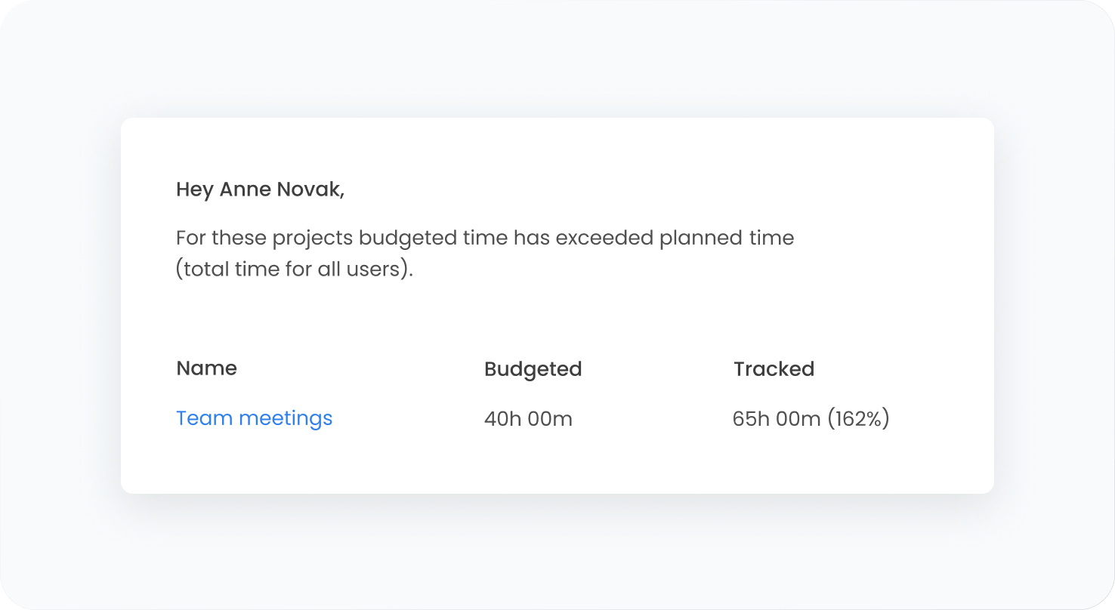Click the (total time for all users) line
This screenshot has height=610, width=1115.
tap(295, 270)
